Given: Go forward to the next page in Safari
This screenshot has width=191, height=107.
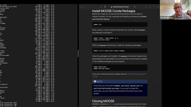Looking at the screenshot, I should tap(93, 7).
